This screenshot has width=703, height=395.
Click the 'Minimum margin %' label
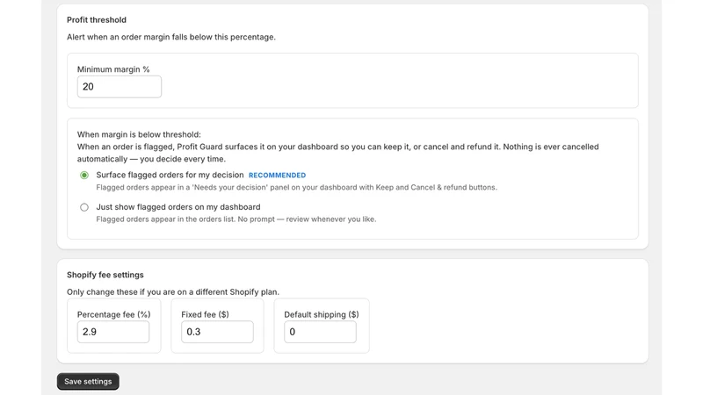click(x=113, y=69)
